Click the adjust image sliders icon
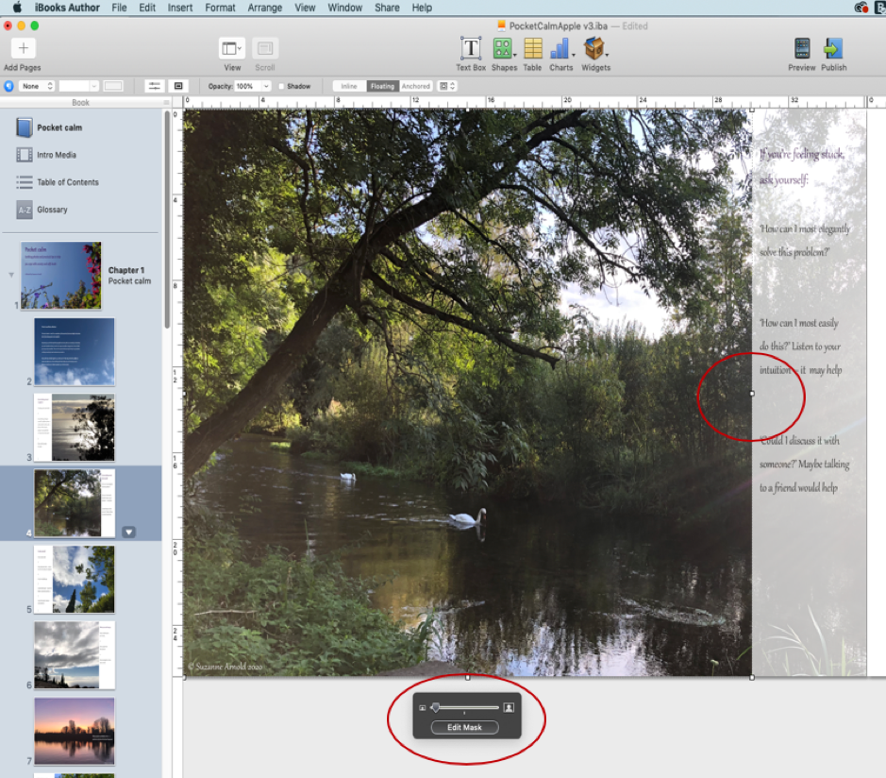The image size is (886, 778). 154,86
